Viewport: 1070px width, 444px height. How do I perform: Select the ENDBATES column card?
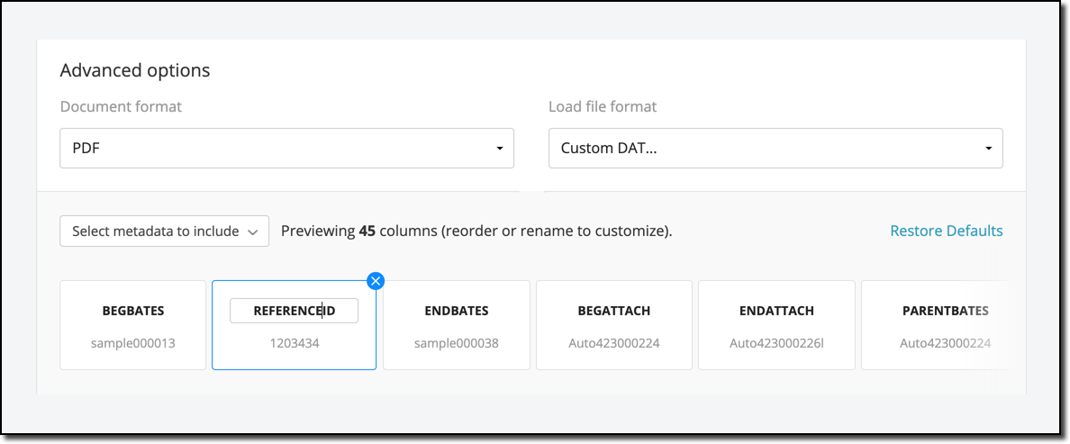[x=457, y=325]
